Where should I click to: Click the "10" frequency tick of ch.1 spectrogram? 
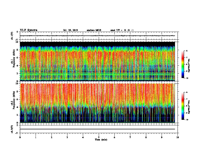click(17, 42)
